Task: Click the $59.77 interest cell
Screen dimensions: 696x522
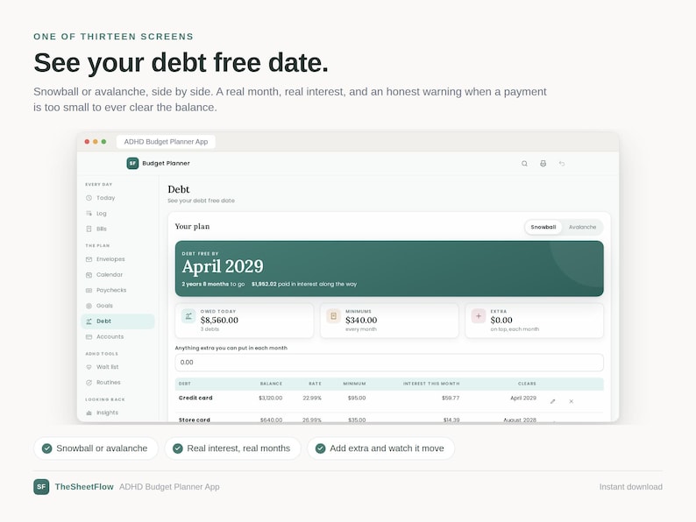Action: pyautogui.click(x=451, y=398)
